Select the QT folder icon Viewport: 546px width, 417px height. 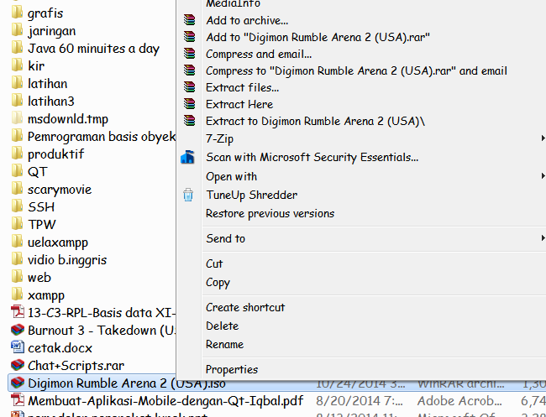point(17,170)
